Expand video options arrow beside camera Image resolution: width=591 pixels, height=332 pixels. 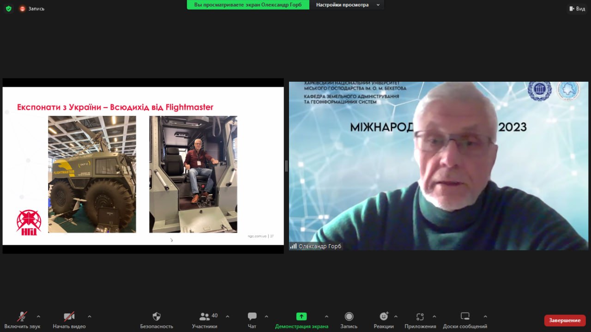point(90,316)
